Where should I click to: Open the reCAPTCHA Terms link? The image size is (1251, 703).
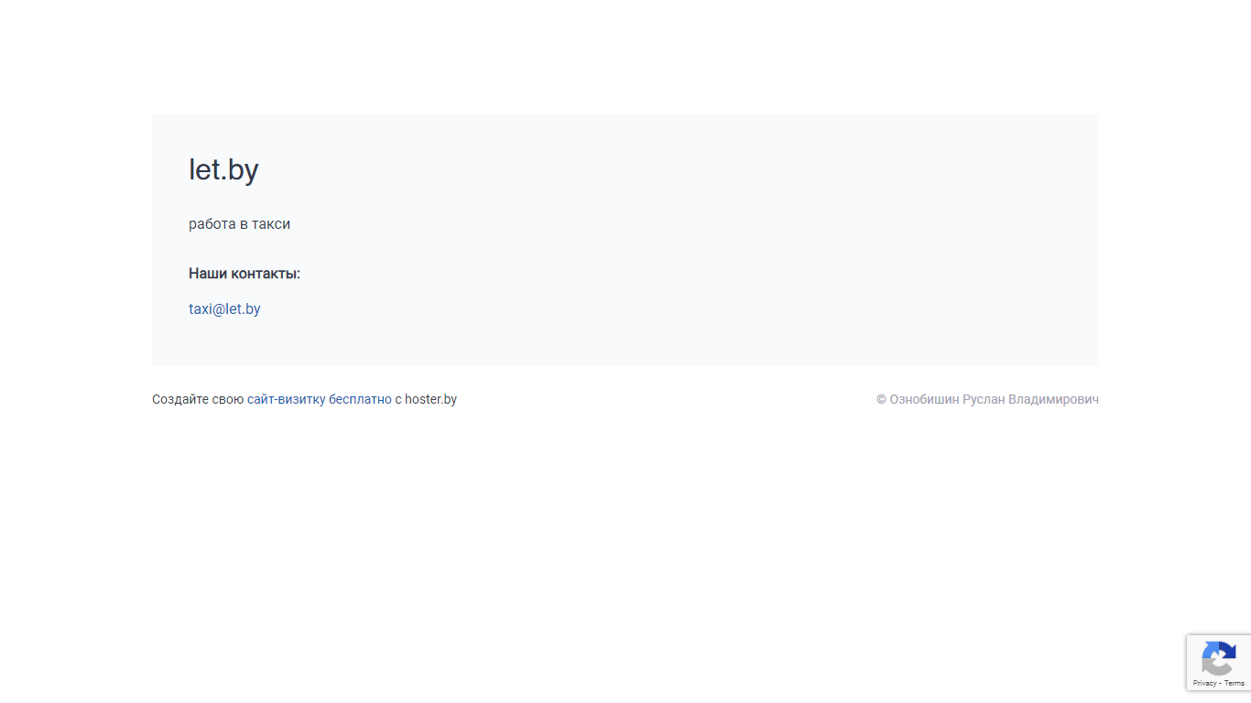[1235, 684]
